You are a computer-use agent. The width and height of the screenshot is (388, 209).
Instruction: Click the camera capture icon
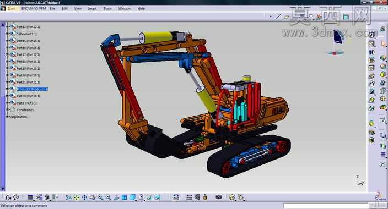click(218, 197)
